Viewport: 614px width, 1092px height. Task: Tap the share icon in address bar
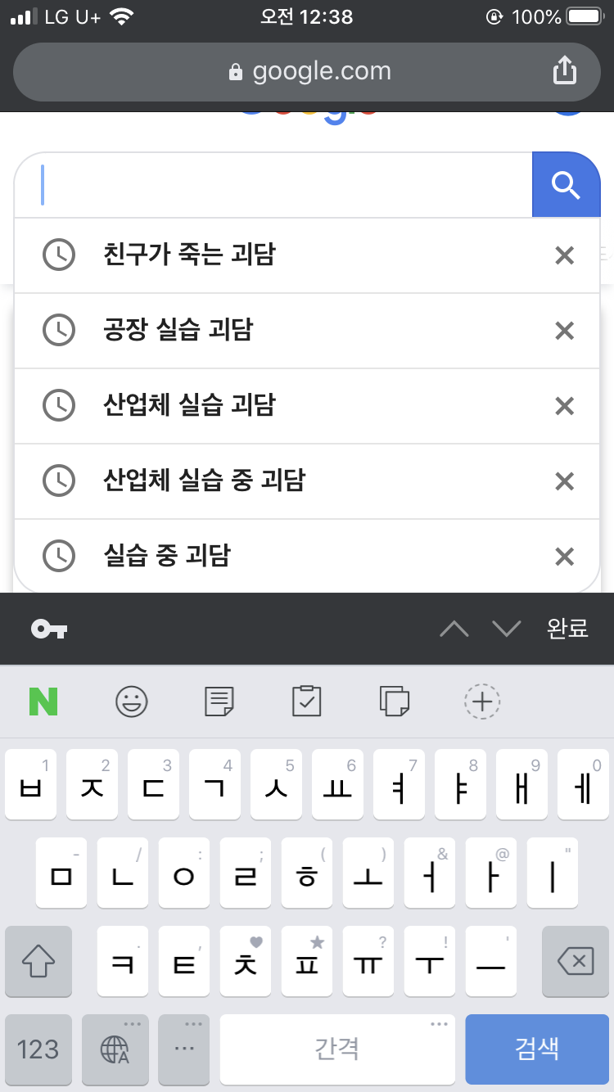(565, 72)
